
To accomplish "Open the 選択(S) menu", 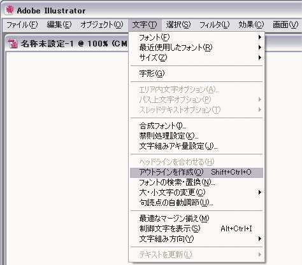I will coord(178,25).
